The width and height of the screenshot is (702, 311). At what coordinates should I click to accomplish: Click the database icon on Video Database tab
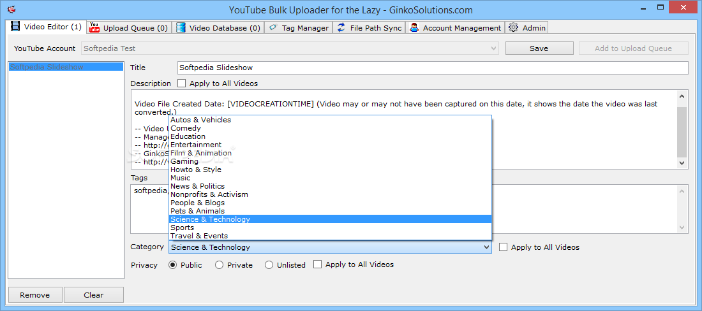181,27
